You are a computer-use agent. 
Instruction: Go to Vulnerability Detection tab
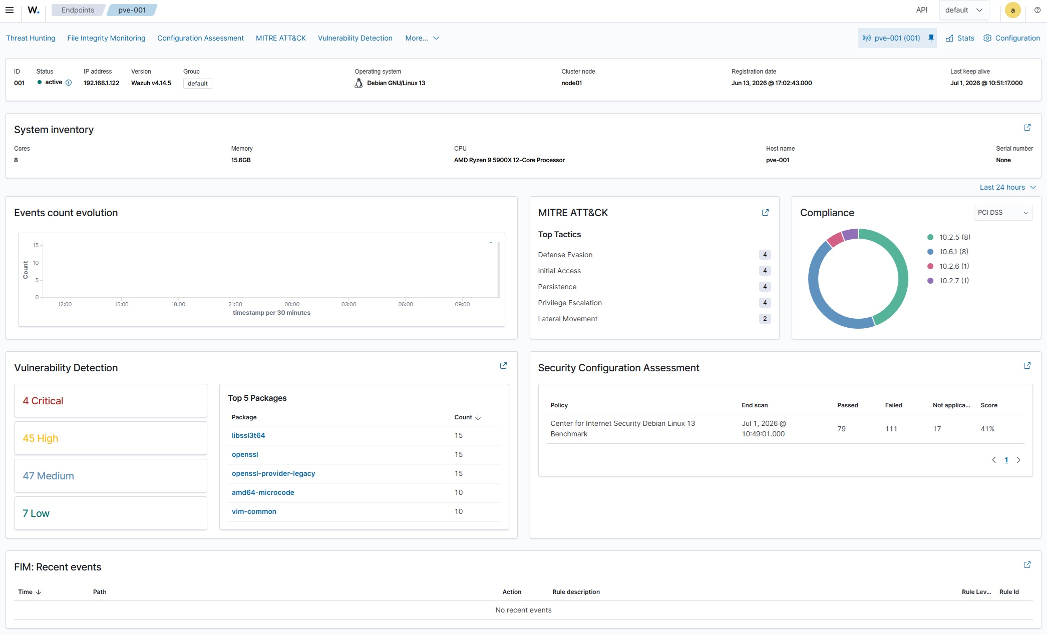click(x=355, y=38)
